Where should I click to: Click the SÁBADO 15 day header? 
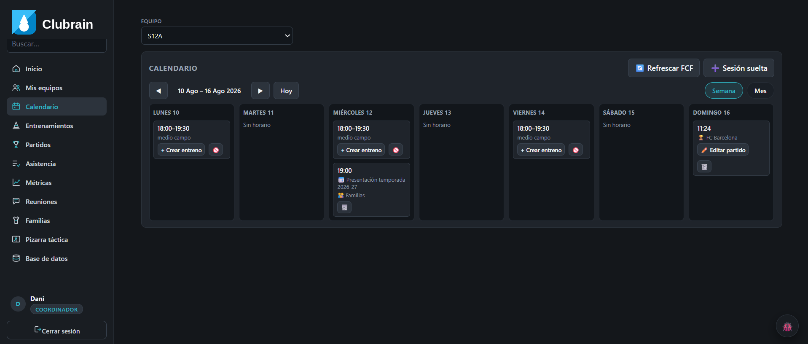[x=619, y=113]
